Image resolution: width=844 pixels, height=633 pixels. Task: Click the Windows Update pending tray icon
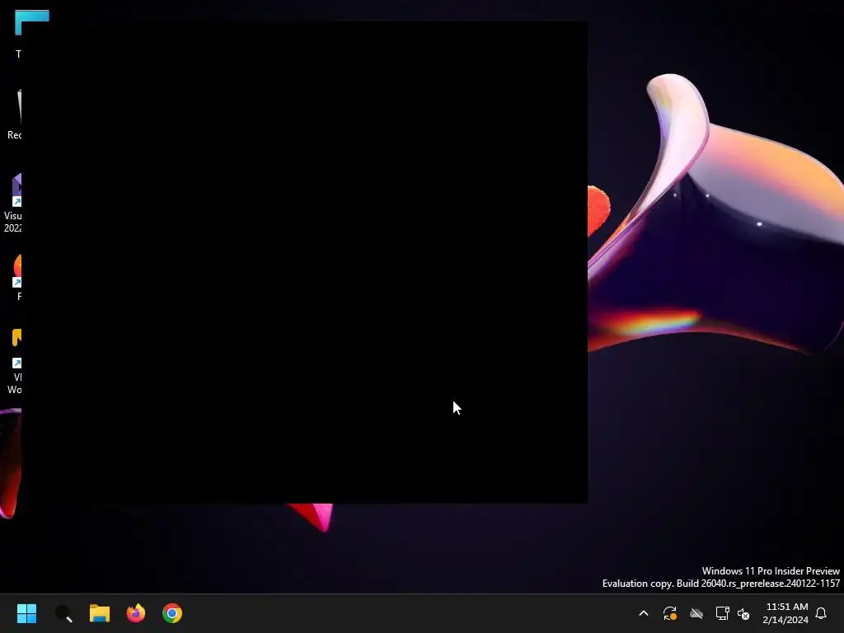[x=669, y=613]
